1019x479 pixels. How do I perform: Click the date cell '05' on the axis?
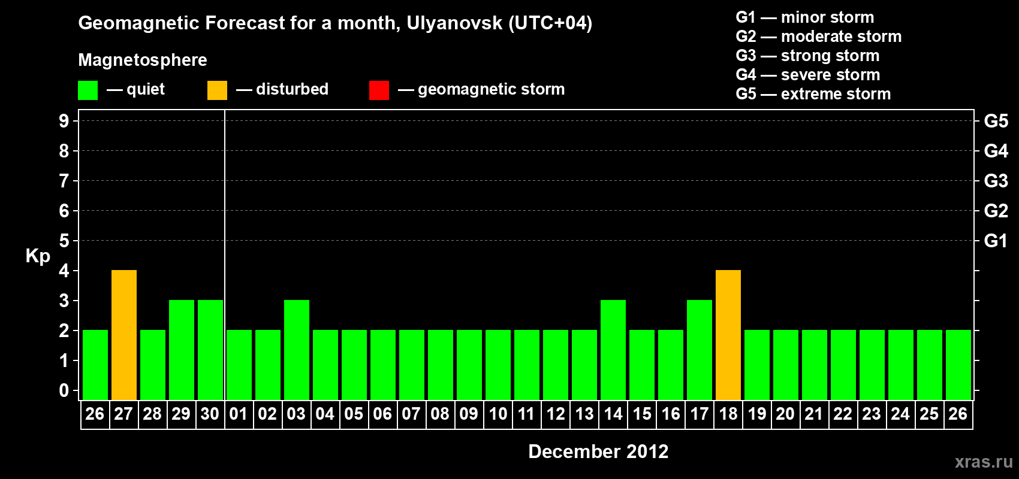coord(354,414)
